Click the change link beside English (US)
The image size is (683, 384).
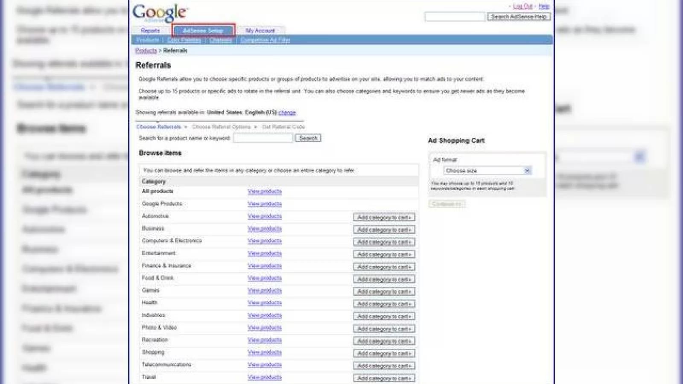(287, 113)
